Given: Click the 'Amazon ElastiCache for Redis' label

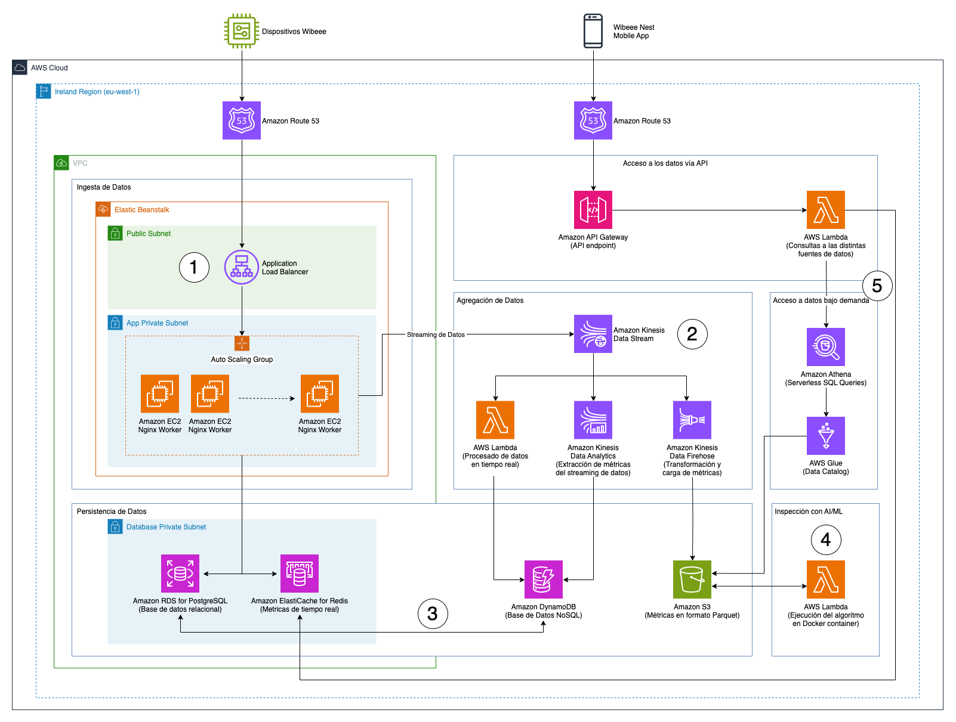Looking at the screenshot, I should point(300,605).
